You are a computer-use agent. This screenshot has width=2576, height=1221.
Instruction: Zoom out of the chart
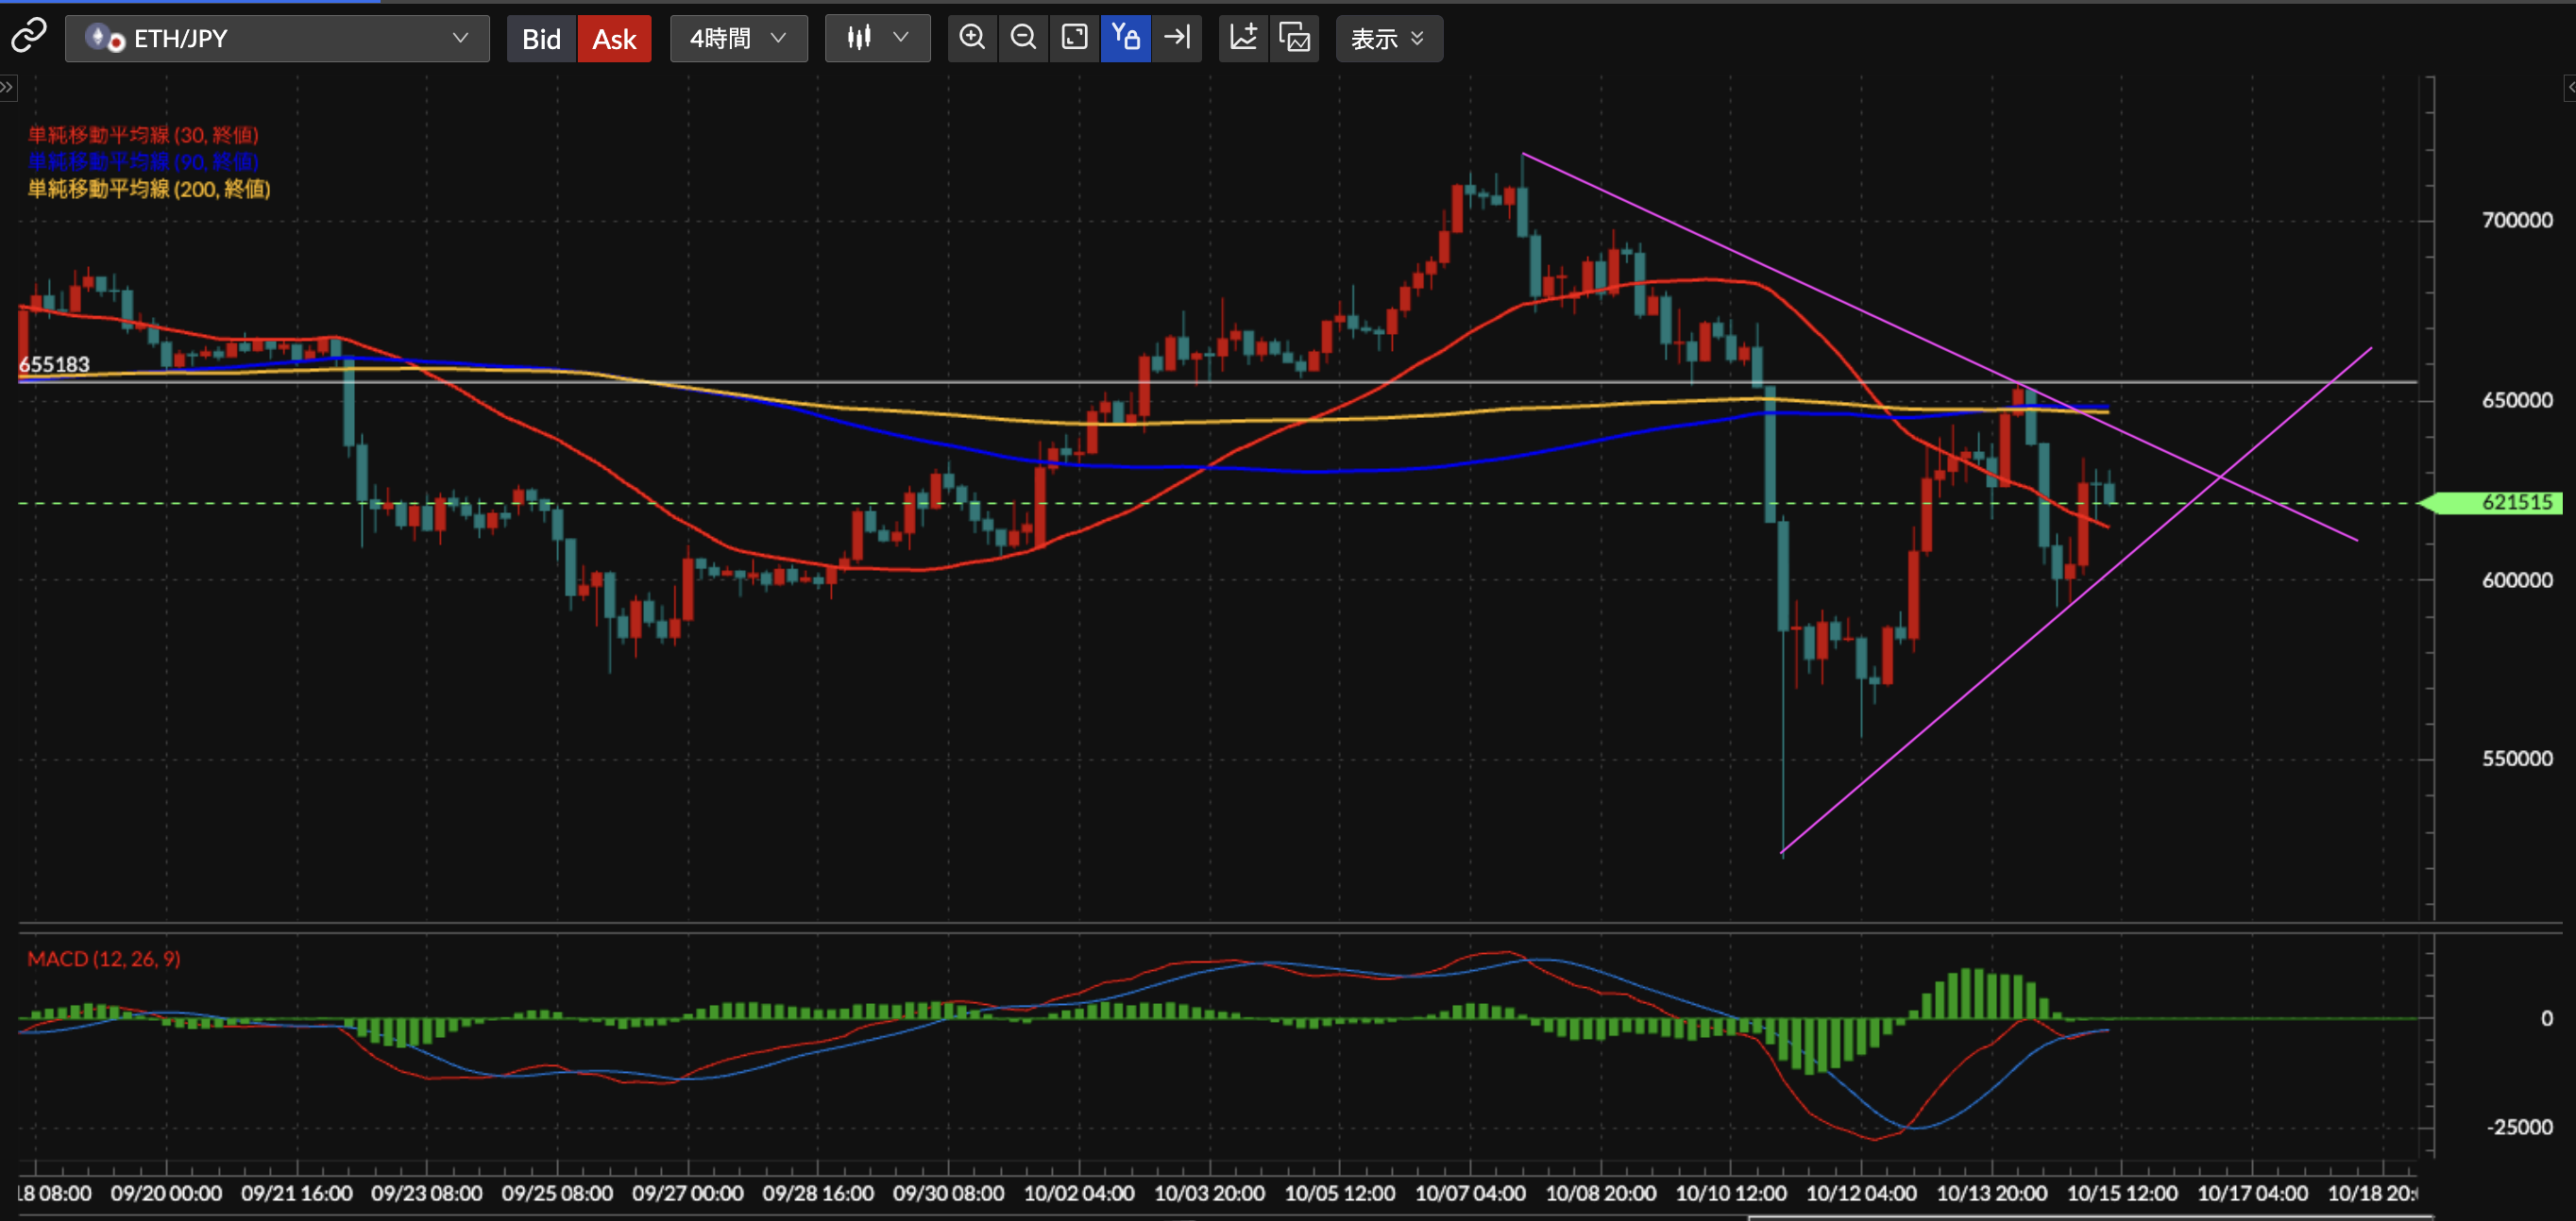point(1023,38)
